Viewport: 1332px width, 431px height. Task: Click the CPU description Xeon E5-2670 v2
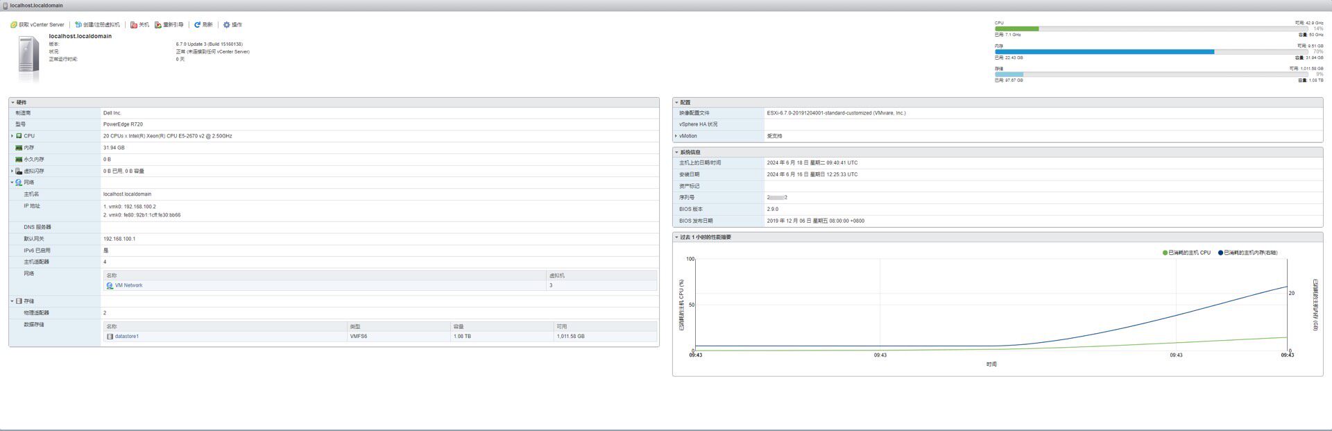(x=168, y=136)
